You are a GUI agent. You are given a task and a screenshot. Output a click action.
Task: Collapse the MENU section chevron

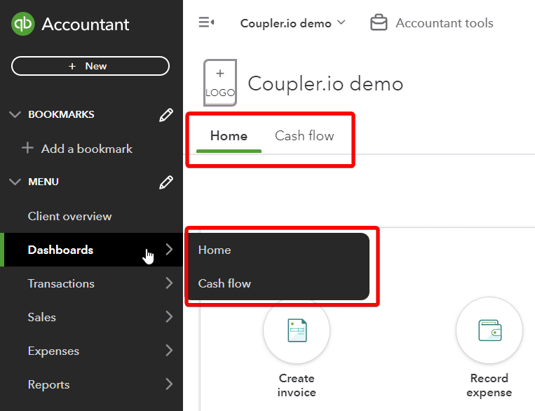pos(15,182)
